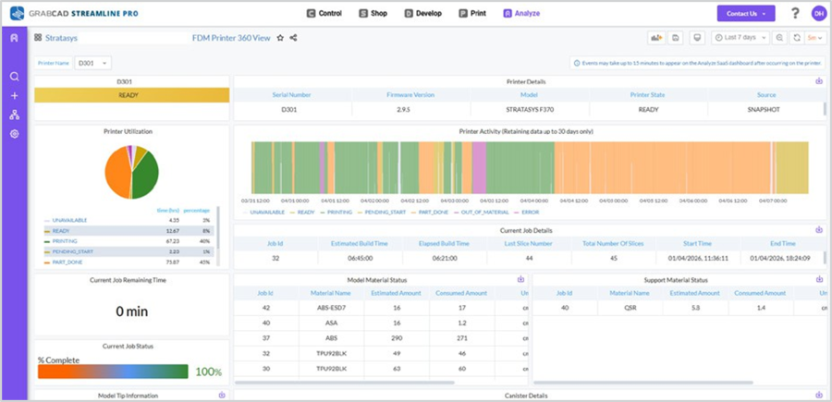Open help question mark icon

point(795,13)
